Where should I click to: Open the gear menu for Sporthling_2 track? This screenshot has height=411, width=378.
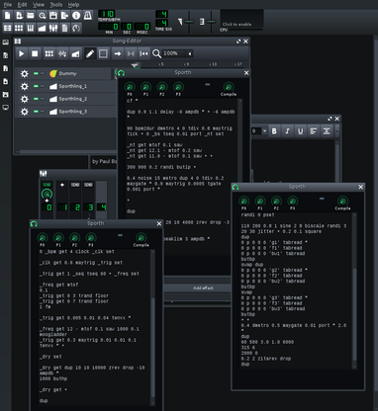(25, 99)
